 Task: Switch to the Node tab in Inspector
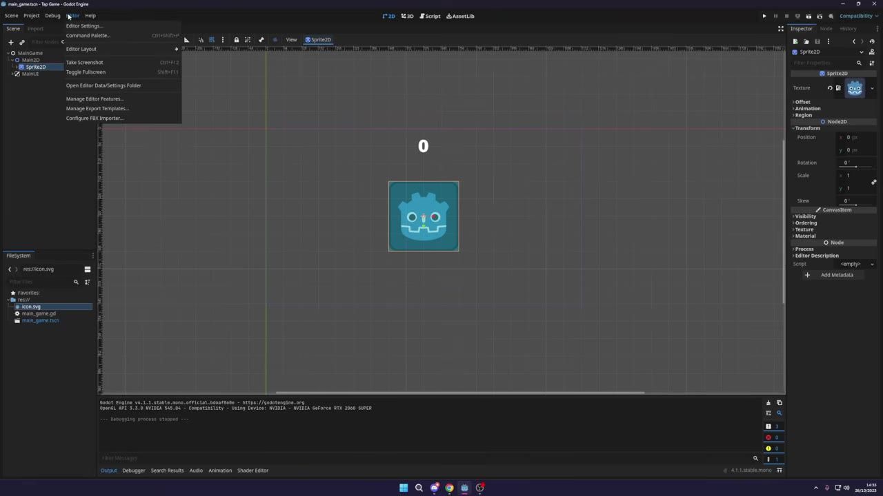click(x=826, y=29)
